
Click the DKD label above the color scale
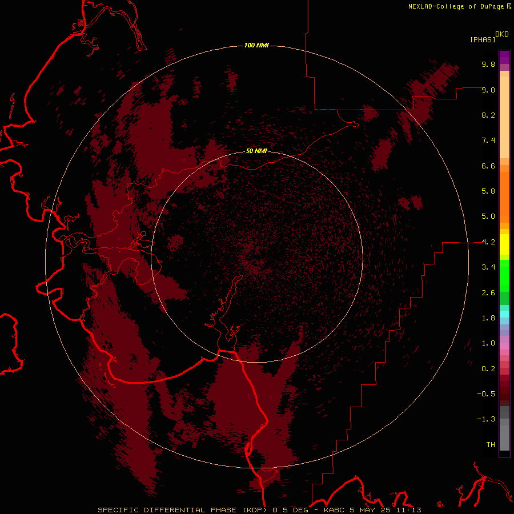(x=502, y=34)
